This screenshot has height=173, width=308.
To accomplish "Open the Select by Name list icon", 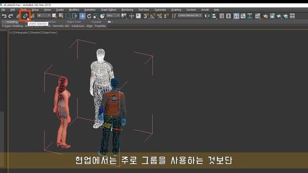I will pos(61,16).
